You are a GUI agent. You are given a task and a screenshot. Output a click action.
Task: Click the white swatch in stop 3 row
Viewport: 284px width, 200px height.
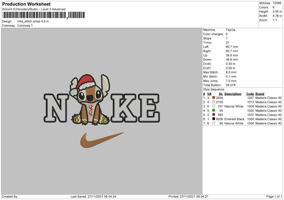[213, 106]
